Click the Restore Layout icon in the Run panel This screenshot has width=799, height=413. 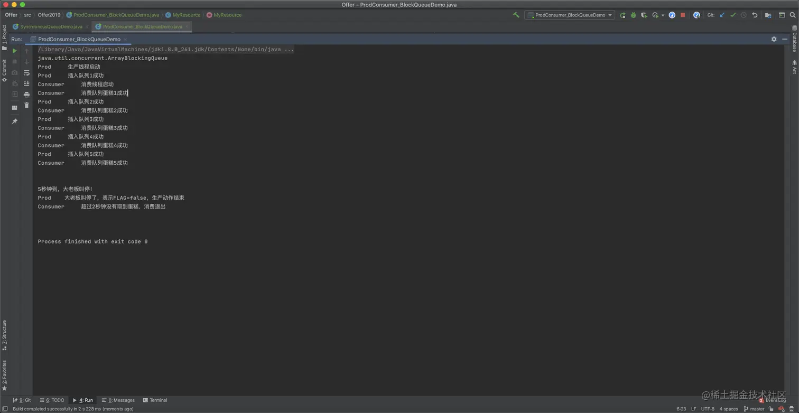pyautogui.click(x=14, y=108)
